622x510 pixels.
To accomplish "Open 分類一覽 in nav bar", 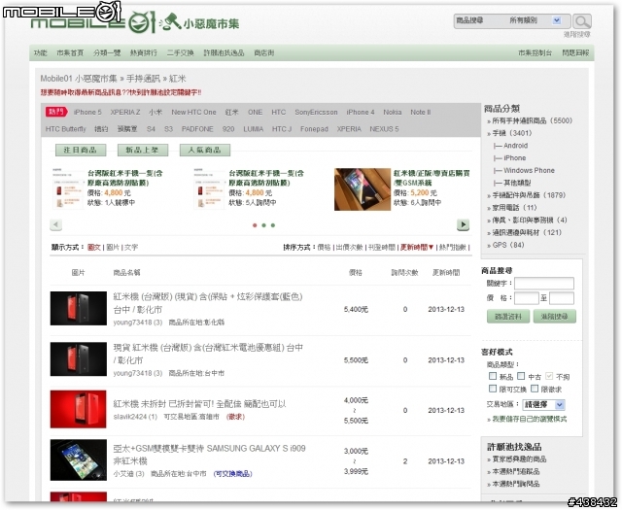I will pyautogui.click(x=107, y=52).
